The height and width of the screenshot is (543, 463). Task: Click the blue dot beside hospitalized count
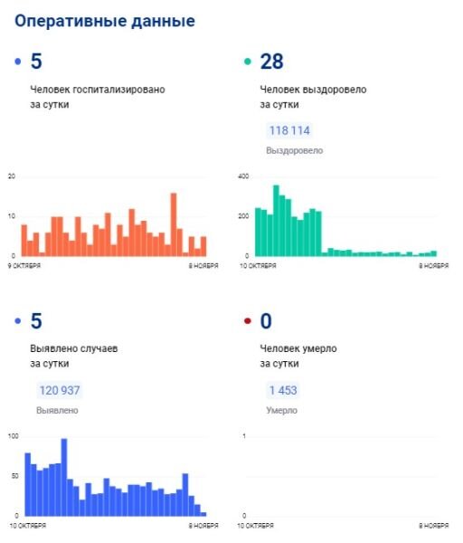(x=18, y=62)
